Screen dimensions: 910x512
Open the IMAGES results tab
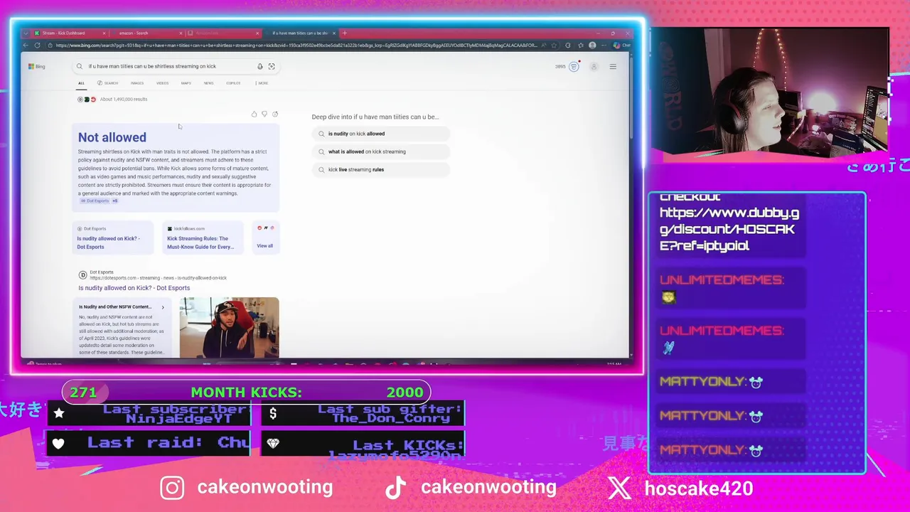click(x=137, y=83)
